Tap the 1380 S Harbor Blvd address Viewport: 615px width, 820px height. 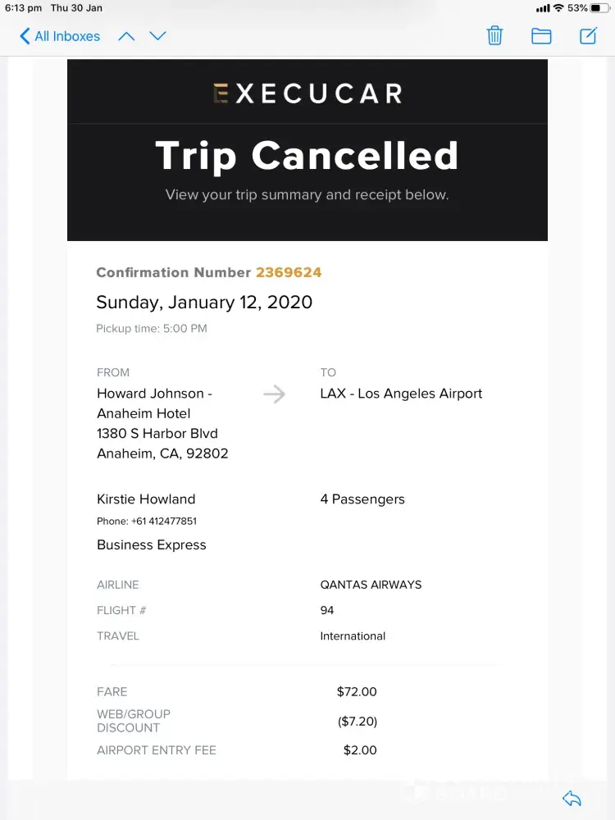[157, 433]
